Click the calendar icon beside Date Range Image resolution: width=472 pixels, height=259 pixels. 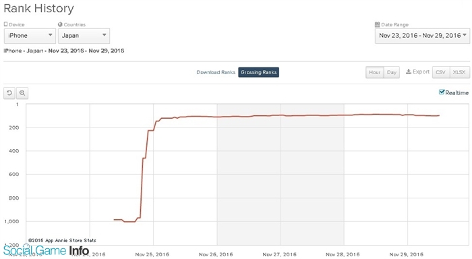pyautogui.click(x=377, y=24)
